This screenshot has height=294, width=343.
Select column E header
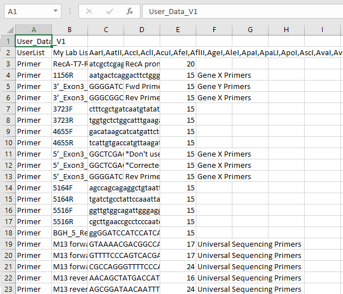(x=178, y=29)
